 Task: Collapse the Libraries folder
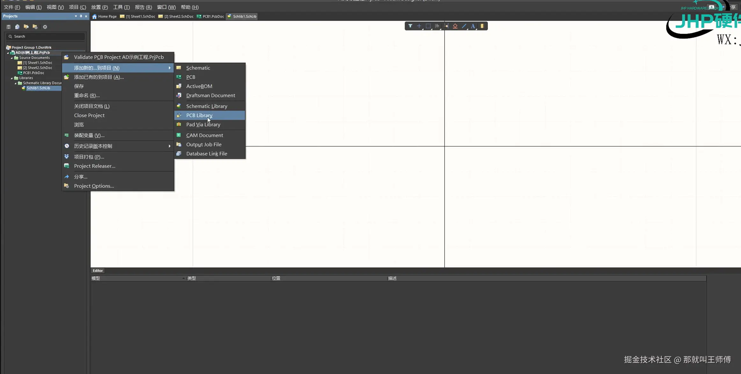(12, 78)
